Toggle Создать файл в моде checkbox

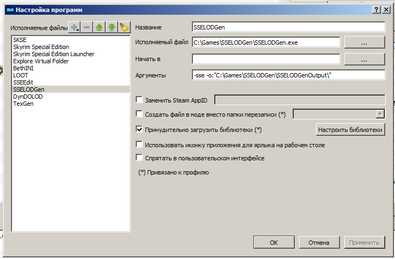coord(139,114)
